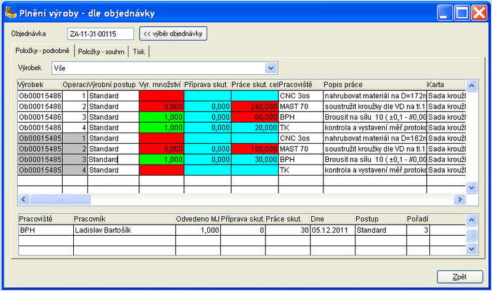Screen dimensions: 492x291
Task: Minimize the Plnění výroby window
Action: pos(445,12)
